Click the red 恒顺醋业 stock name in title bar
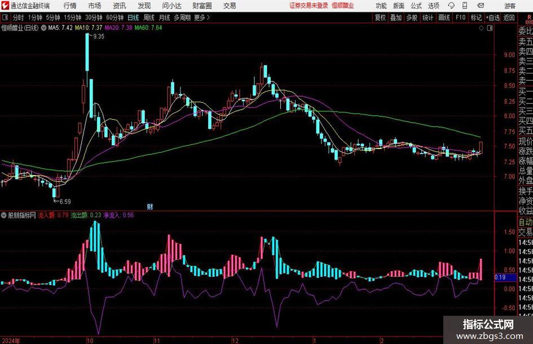Image resolution: width=533 pixels, height=344 pixels. coord(343,6)
